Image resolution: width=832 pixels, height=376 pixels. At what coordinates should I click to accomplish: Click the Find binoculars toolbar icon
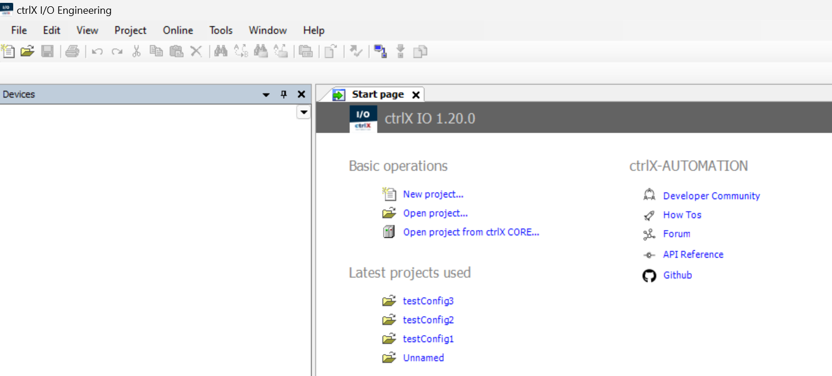(220, 51)
